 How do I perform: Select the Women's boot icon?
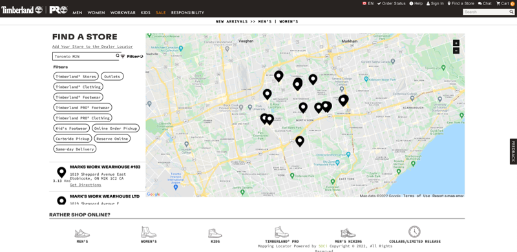click(x=149, y=232)
